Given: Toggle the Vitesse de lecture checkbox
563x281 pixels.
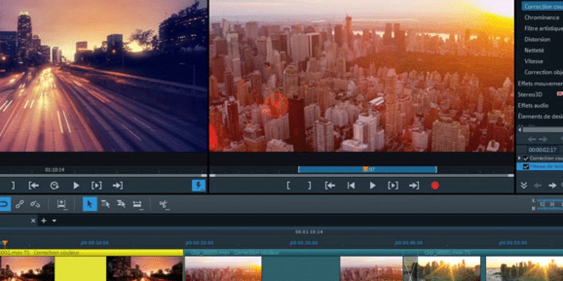Looking at the screenshot, I should (525, 166).
